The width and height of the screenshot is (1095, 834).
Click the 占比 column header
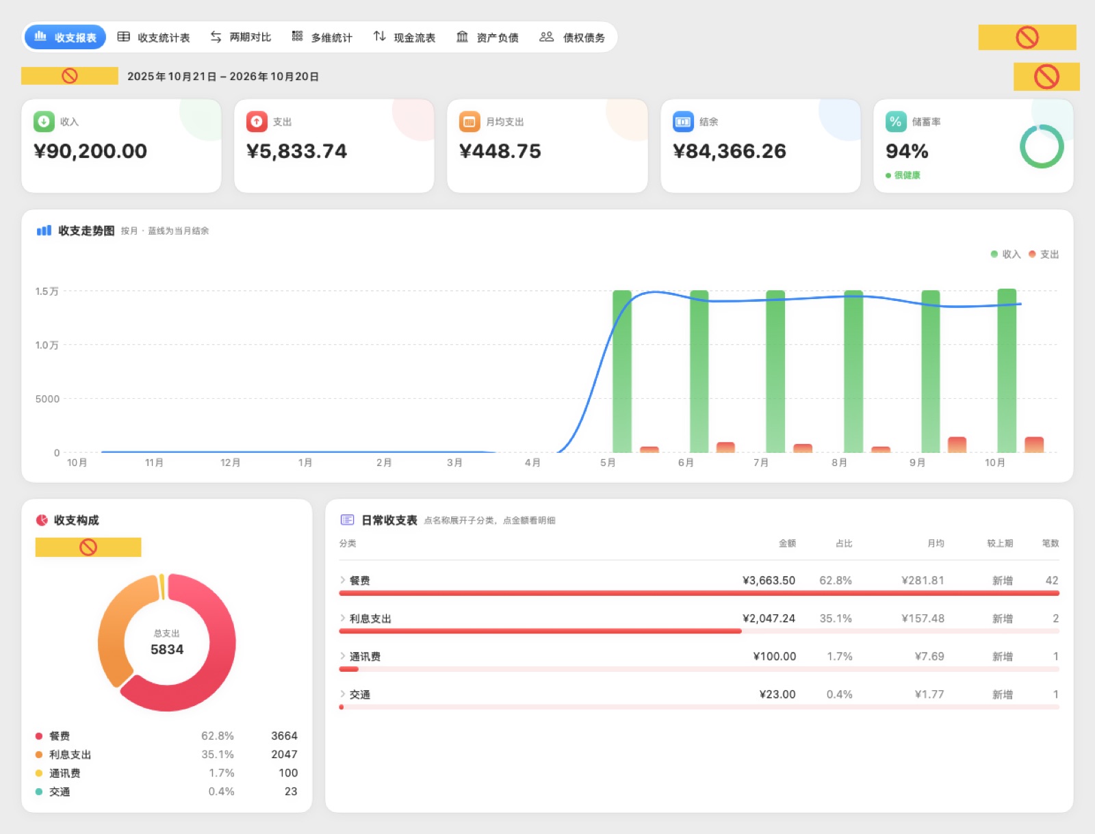[844, 543]
